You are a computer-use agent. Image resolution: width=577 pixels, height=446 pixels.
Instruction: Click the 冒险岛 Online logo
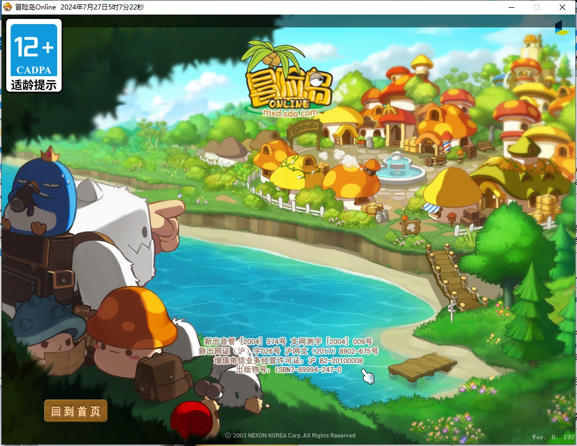[x=290, y=80]
